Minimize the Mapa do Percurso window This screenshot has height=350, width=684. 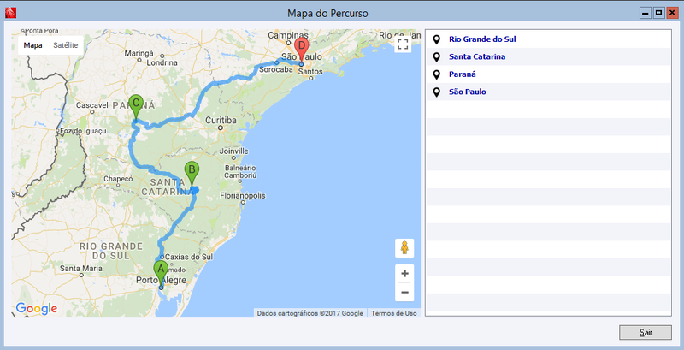tap(646, 14)
